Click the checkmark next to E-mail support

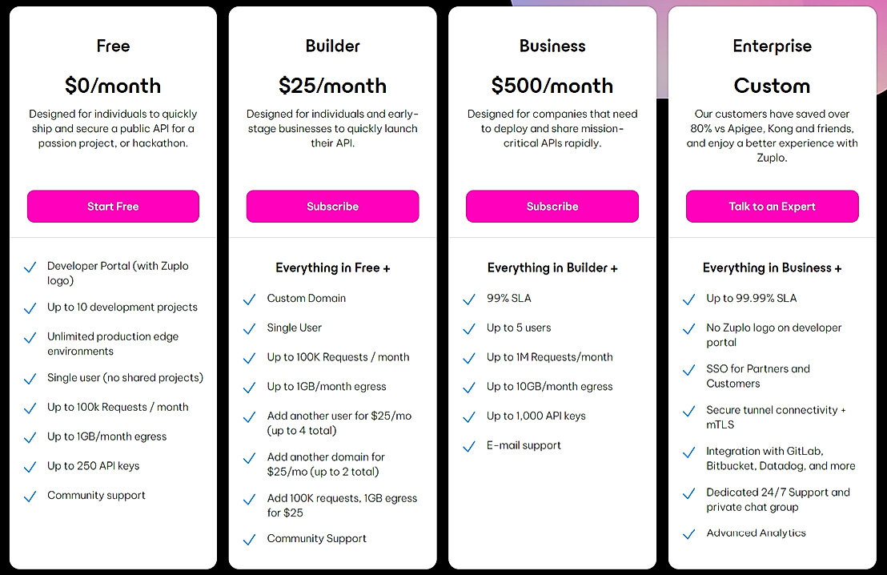pyautogui.click(x=469, y=445)
